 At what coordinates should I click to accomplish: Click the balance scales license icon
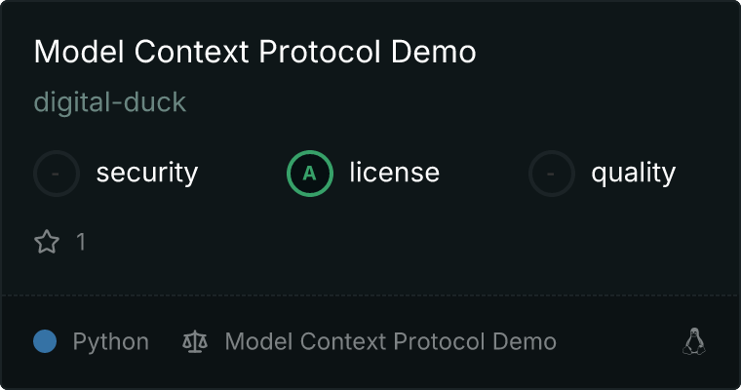click(195, 341)
